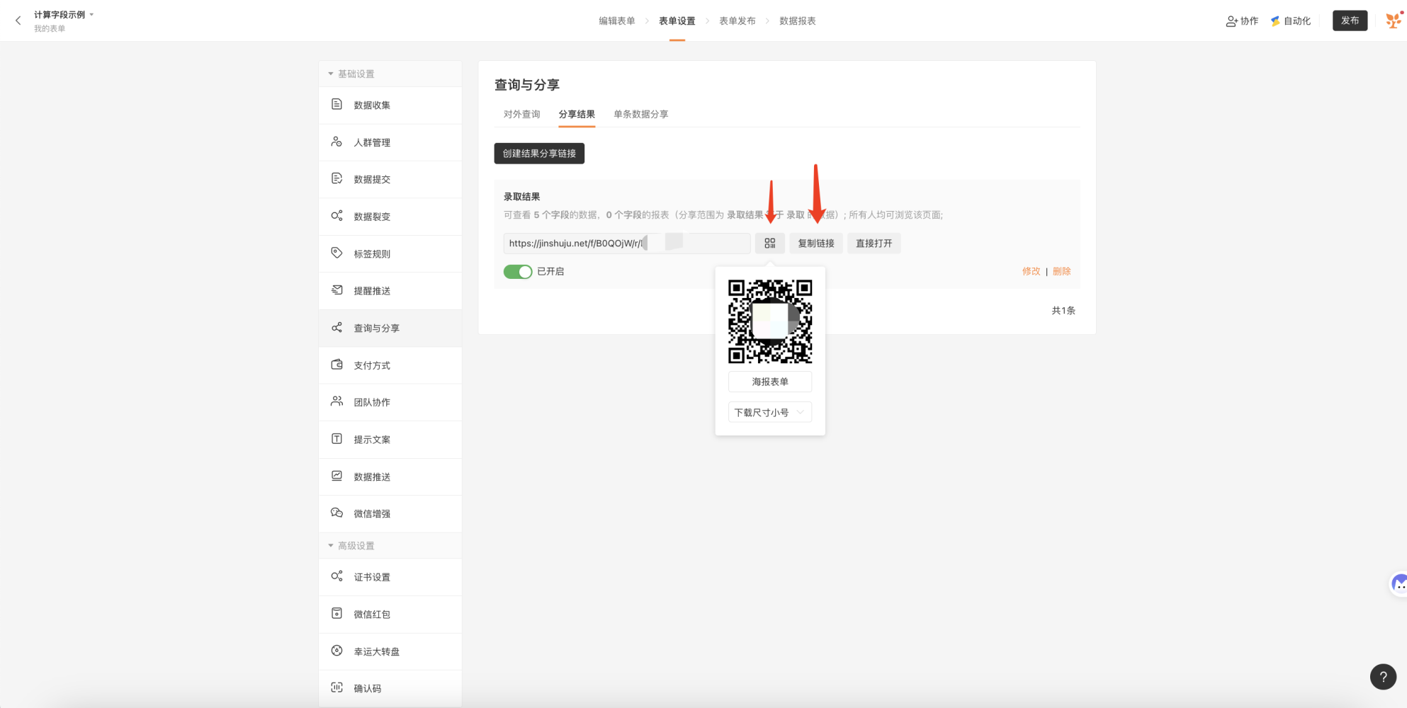Go to the 数据报表 step
Viewport: 1407px width, 708px height.
[x=798, y=21]
